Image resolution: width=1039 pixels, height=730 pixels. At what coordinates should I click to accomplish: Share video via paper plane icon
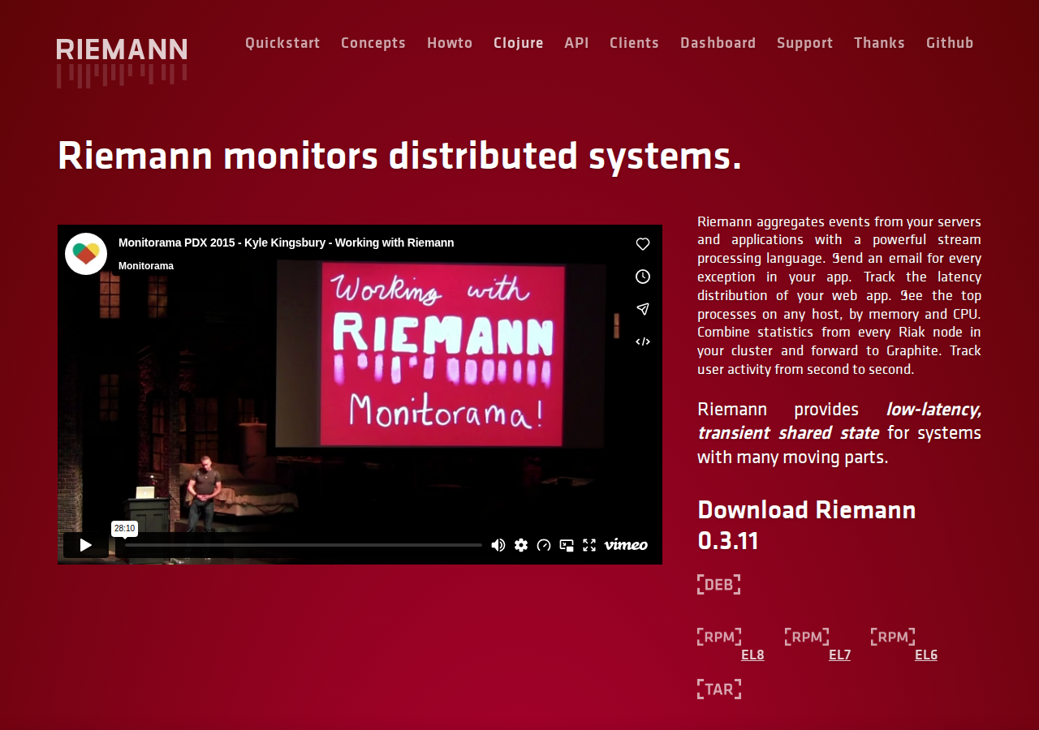click(643, 309)
